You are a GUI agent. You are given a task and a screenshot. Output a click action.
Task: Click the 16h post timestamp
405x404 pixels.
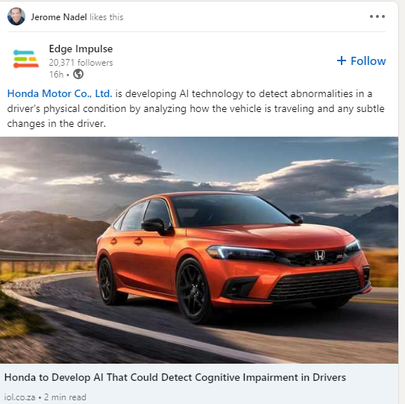coord(56,75)
